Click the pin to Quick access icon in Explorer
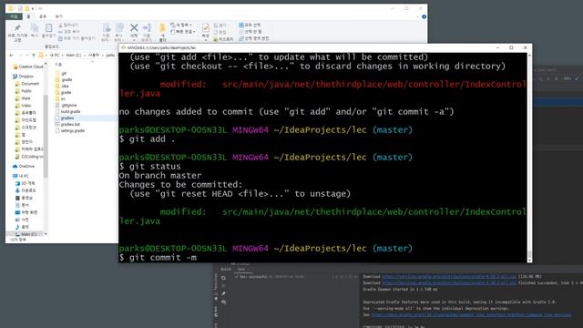583x328 pixels. tap(17, 28)
